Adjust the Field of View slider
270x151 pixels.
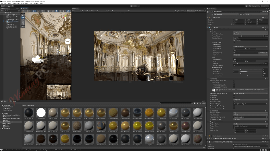[x=248, y=36]
